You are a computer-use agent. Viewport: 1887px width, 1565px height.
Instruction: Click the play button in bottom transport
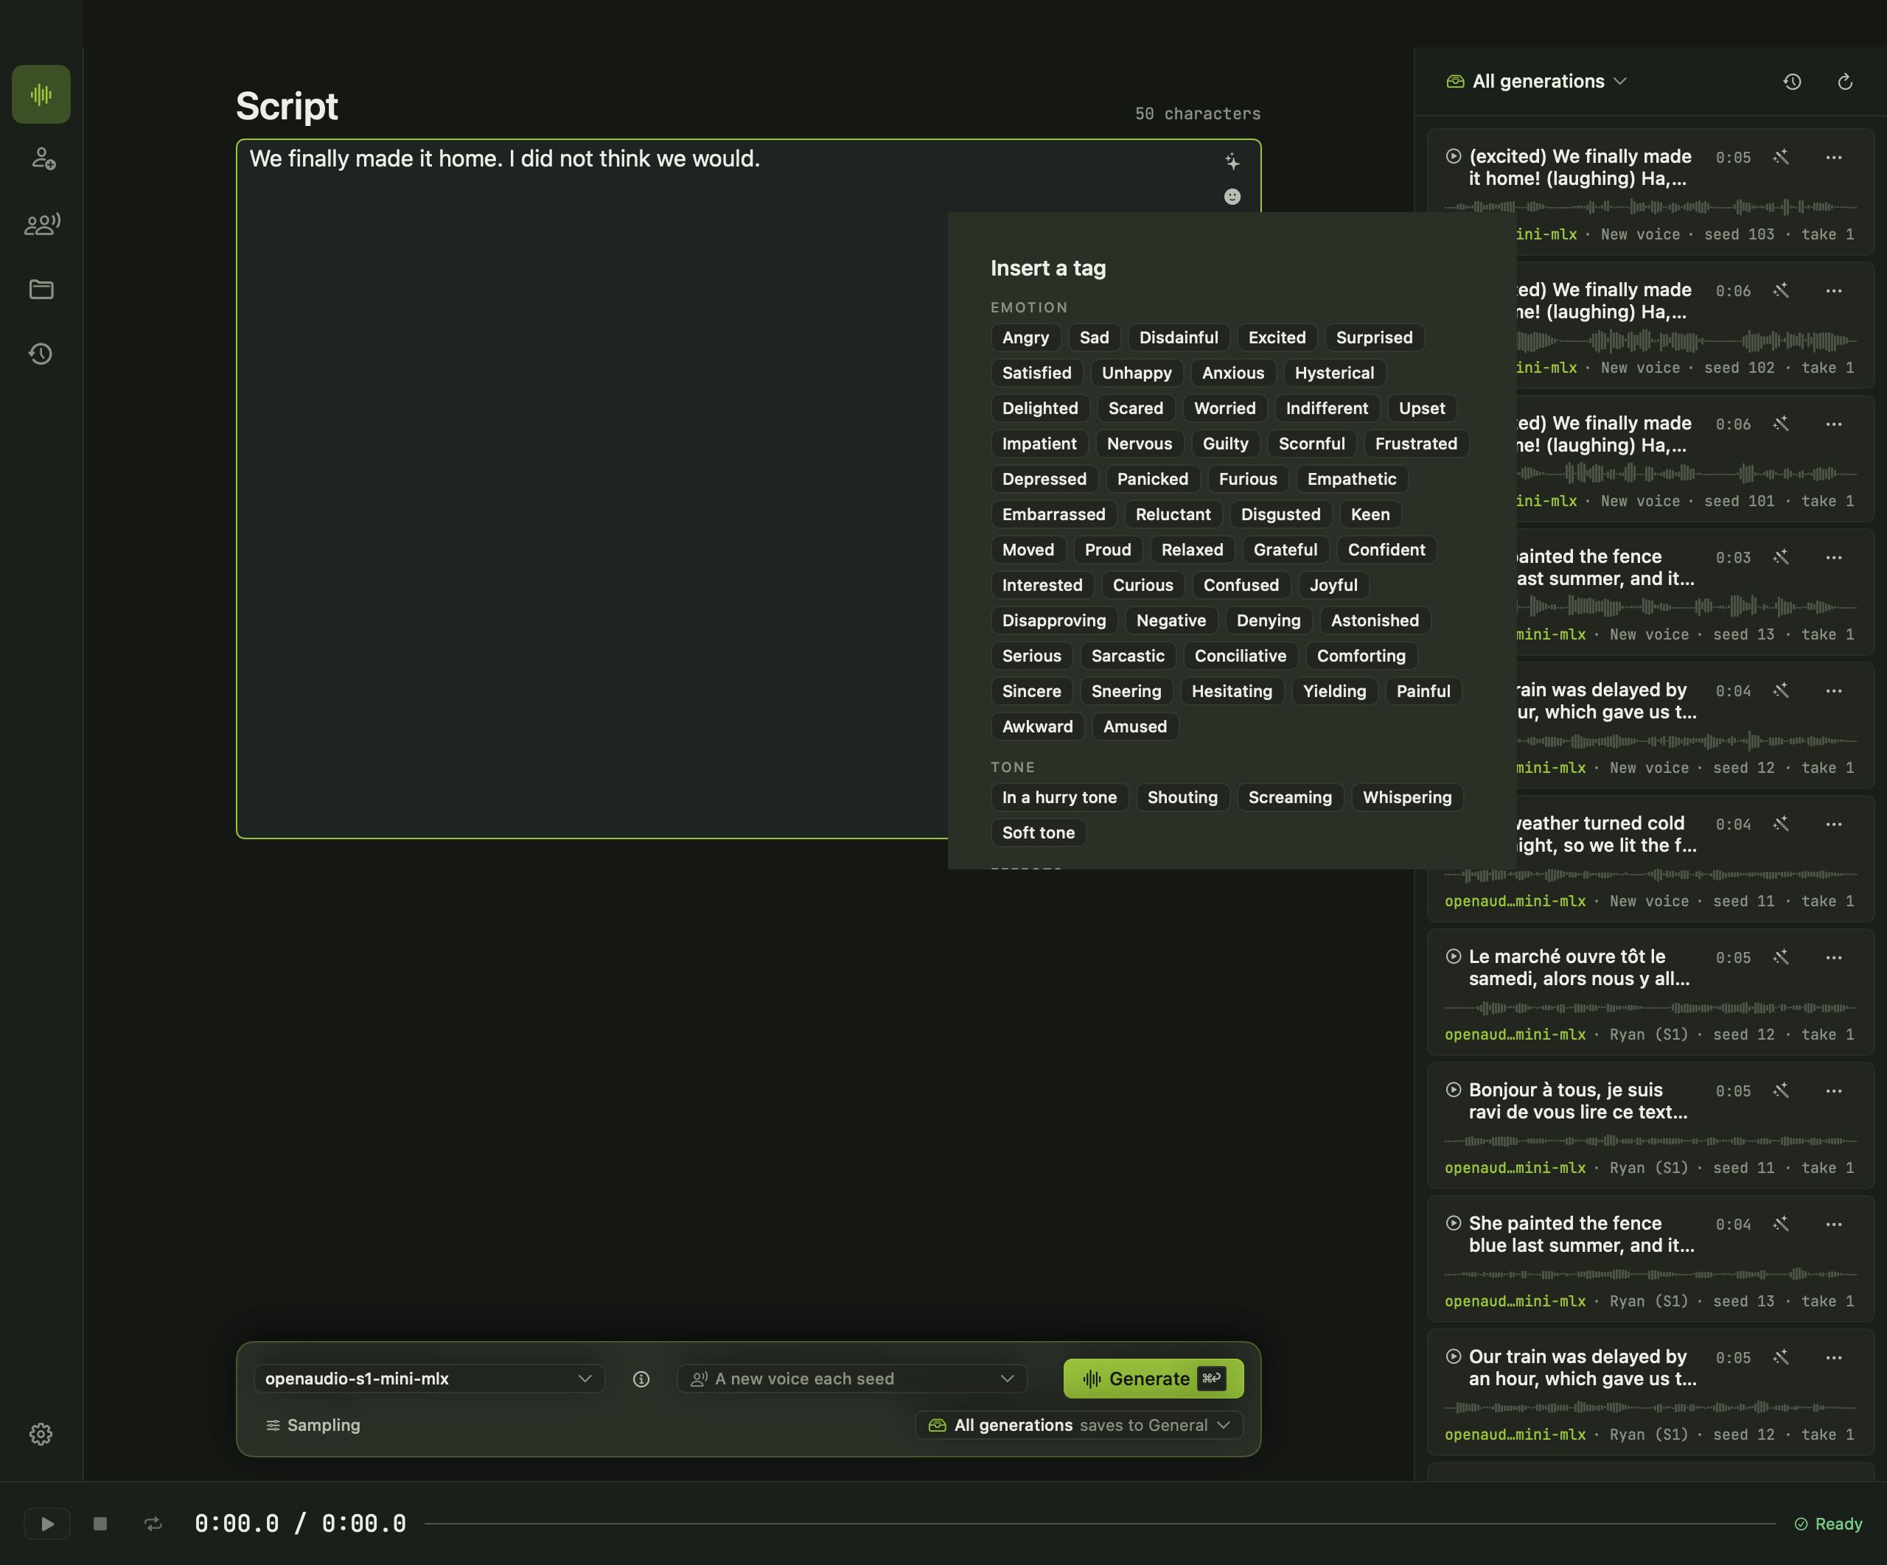(x=46, y=1524)
